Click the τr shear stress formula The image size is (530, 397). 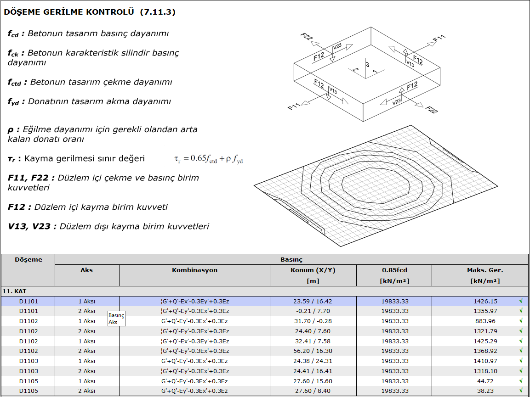208,159
